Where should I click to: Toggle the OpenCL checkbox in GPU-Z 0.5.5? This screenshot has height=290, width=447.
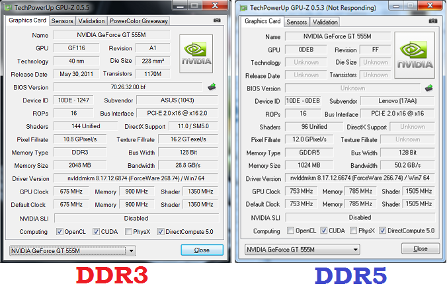60,232
